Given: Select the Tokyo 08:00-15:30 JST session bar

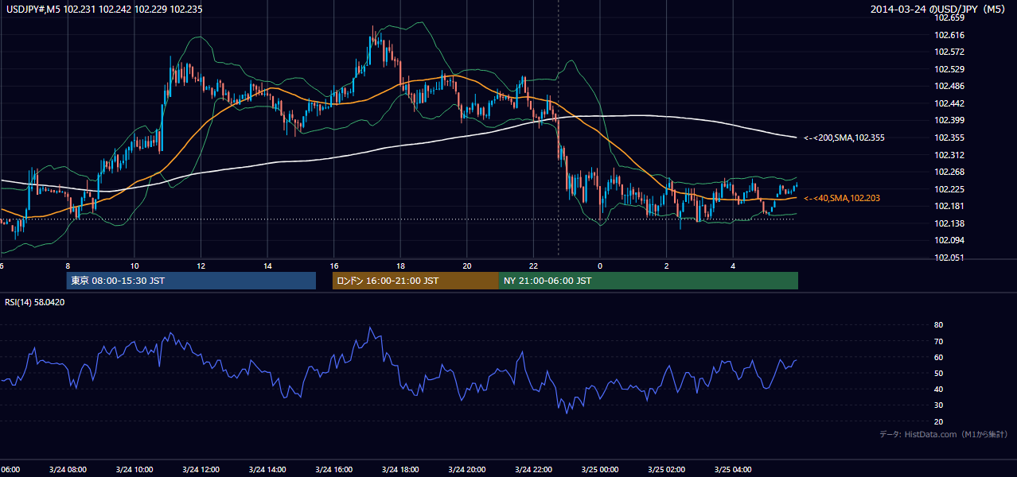Looking at the screenshot, I should click(191, 281).
